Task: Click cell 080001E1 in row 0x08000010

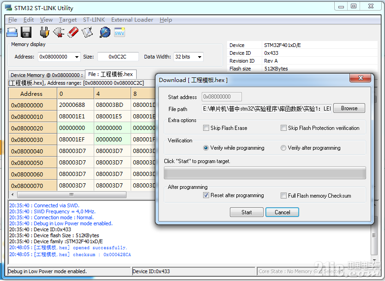Action: click(x=75, y=117)
